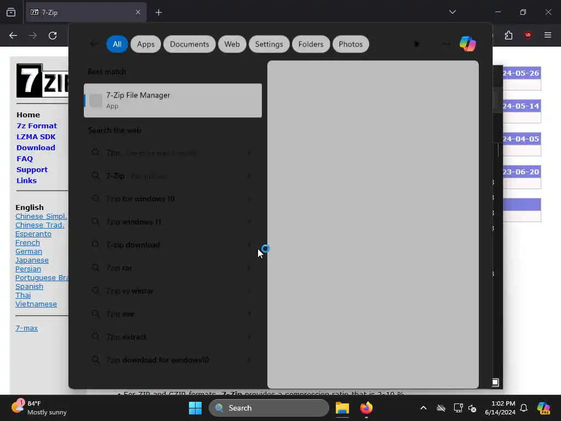The height and width of the screenshot is (421, 561).
Task: Select '7zip for windows 10' suggestion
Action: pos(173,198)
